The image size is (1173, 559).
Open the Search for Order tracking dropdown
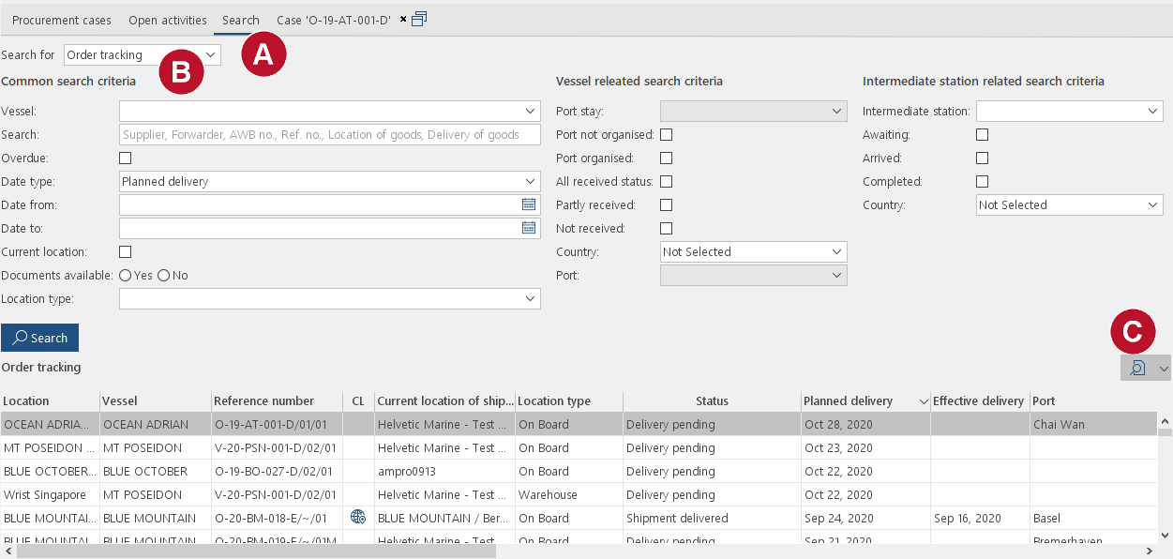143,55
